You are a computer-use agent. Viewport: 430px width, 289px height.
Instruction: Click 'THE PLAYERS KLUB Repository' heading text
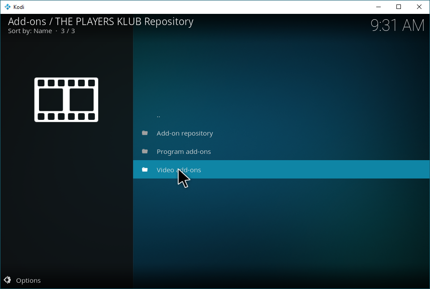(124, 21)
